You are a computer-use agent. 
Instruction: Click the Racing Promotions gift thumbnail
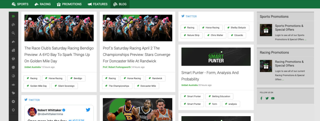click(266, 66)
